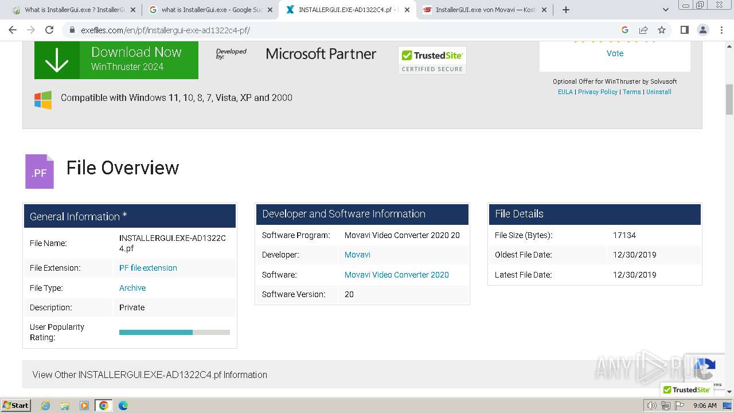The width and height of the screenshot is (734, 413).
Task: Open the Movavi developer link
Action: click(357, 255)
